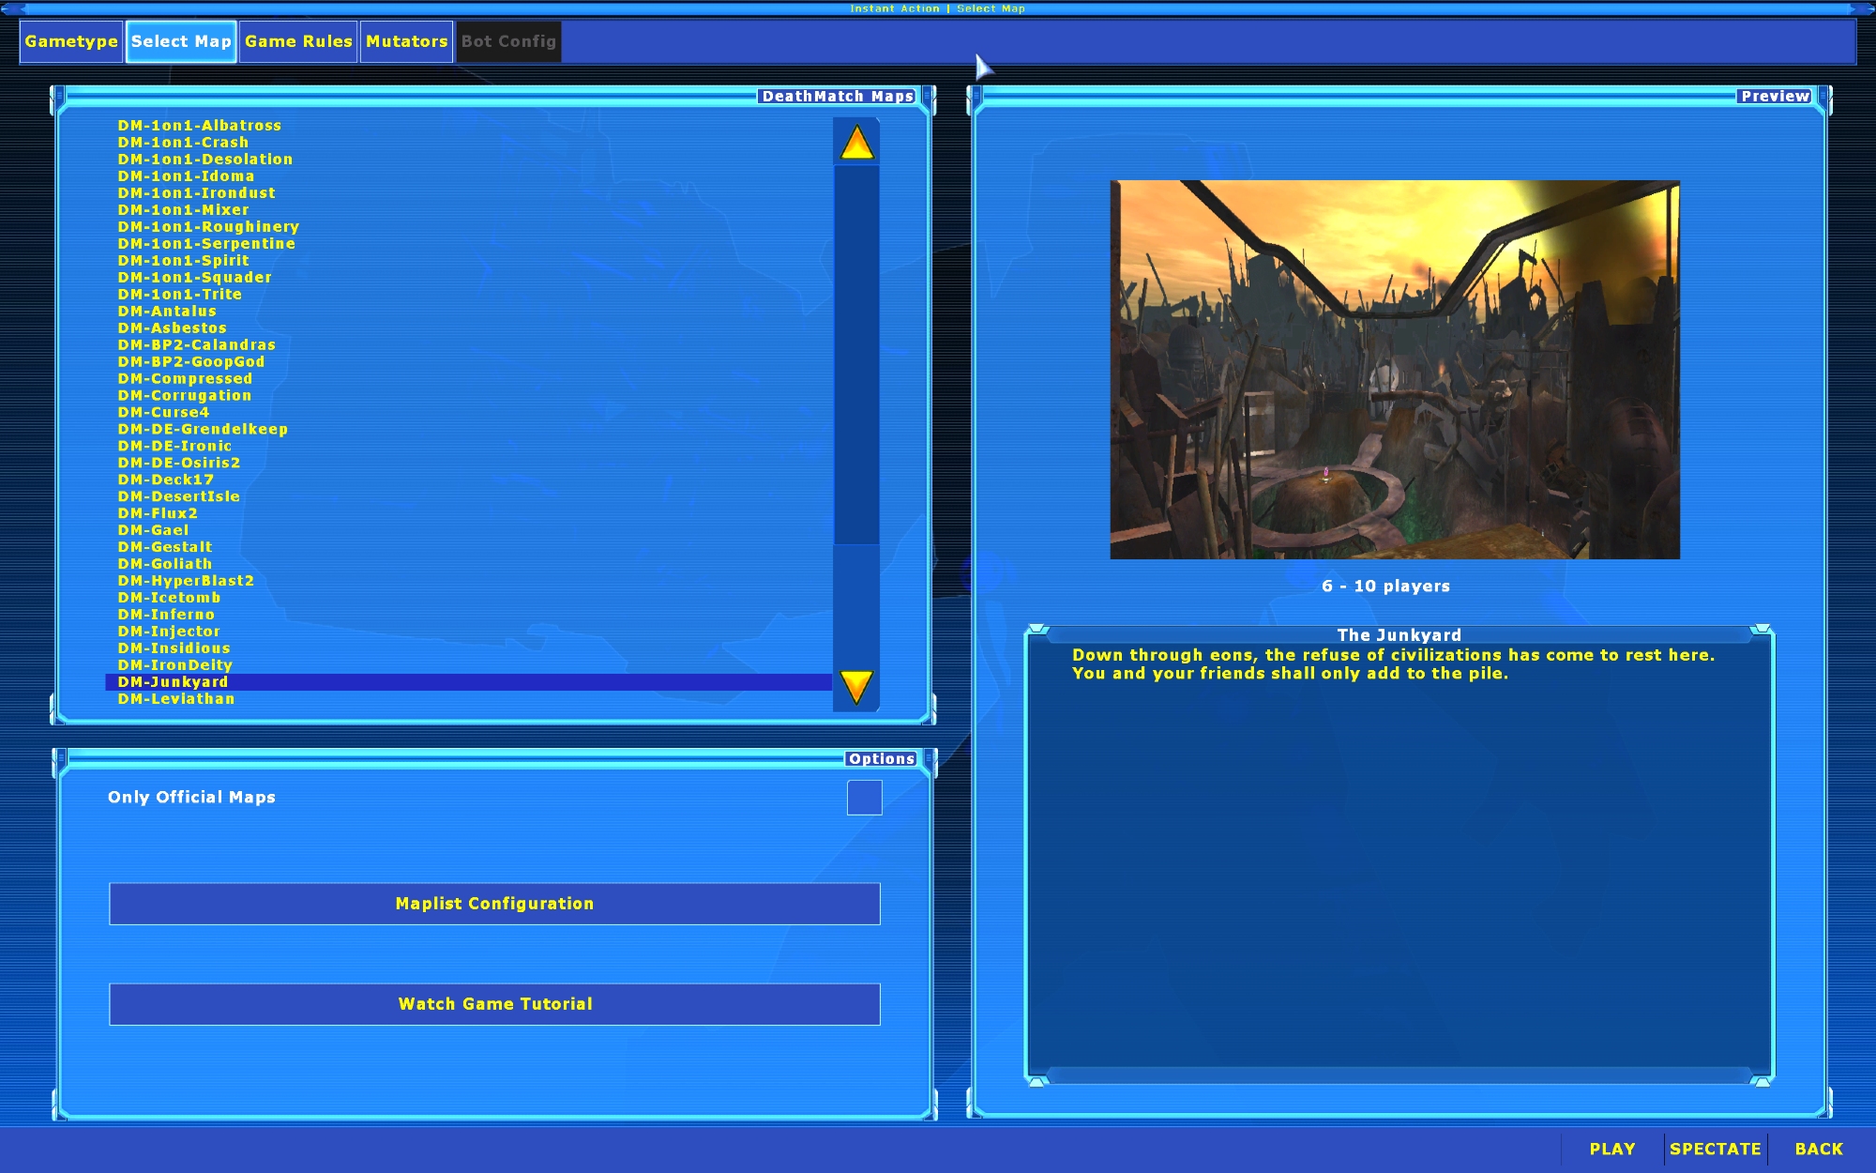Select the DM-Goliath map
This screenshot has width=1876, height=1173.
(165, 564)
